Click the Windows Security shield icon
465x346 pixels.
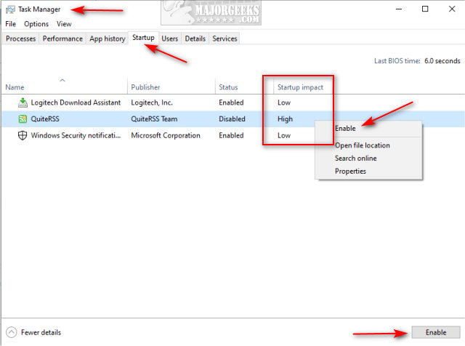[23, 135]
